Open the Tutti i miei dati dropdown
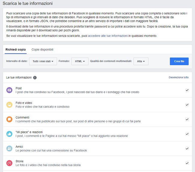Screen dimensions: 195x172 coord(43,61)
